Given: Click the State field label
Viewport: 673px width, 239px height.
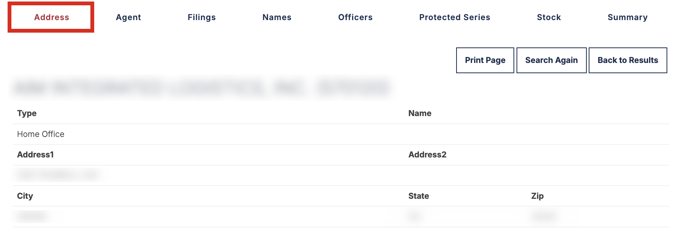Looking at the screenshot, I should coord(419,196).
